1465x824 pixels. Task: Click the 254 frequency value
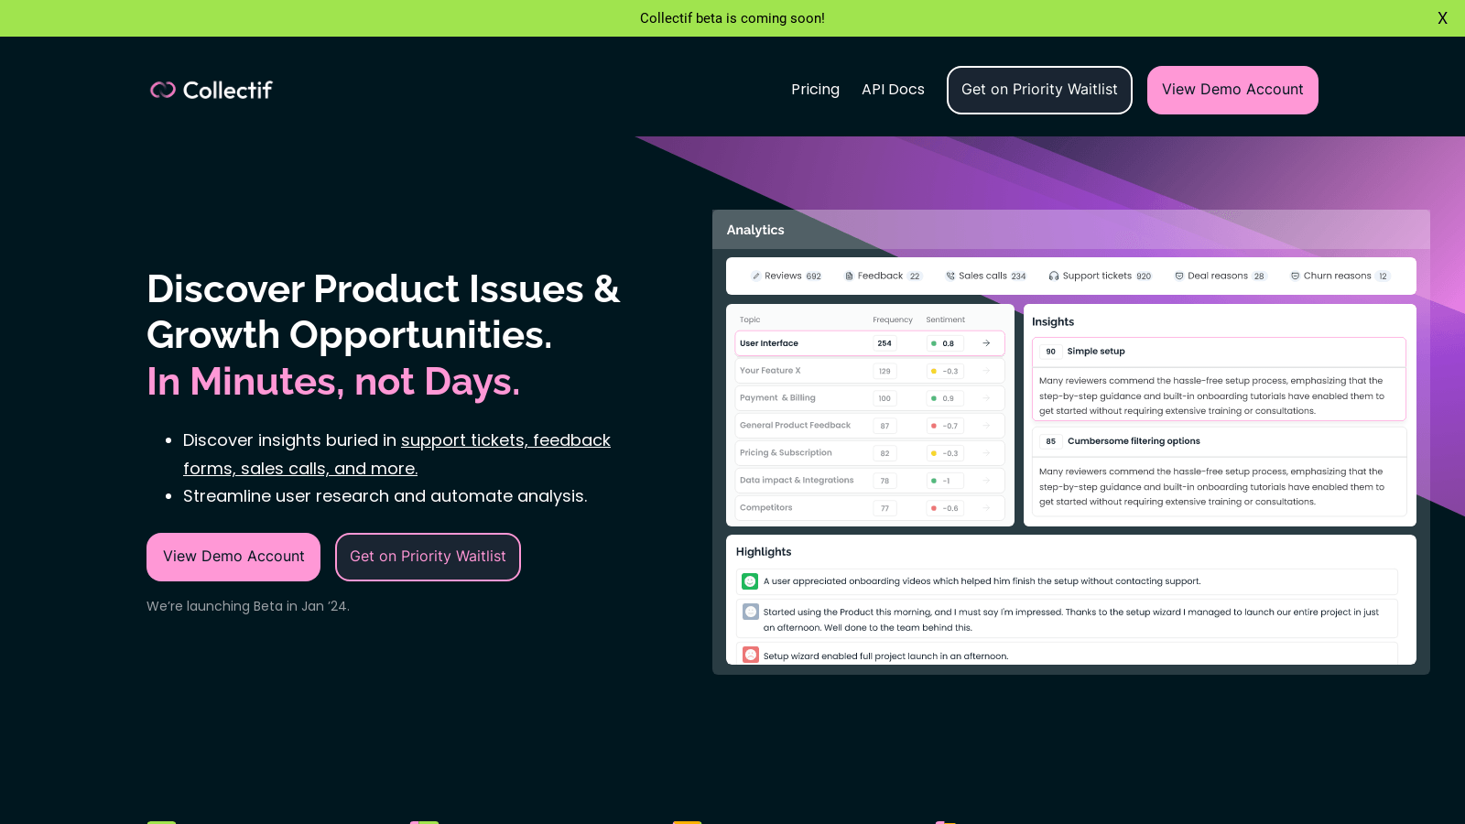point(884,343)
